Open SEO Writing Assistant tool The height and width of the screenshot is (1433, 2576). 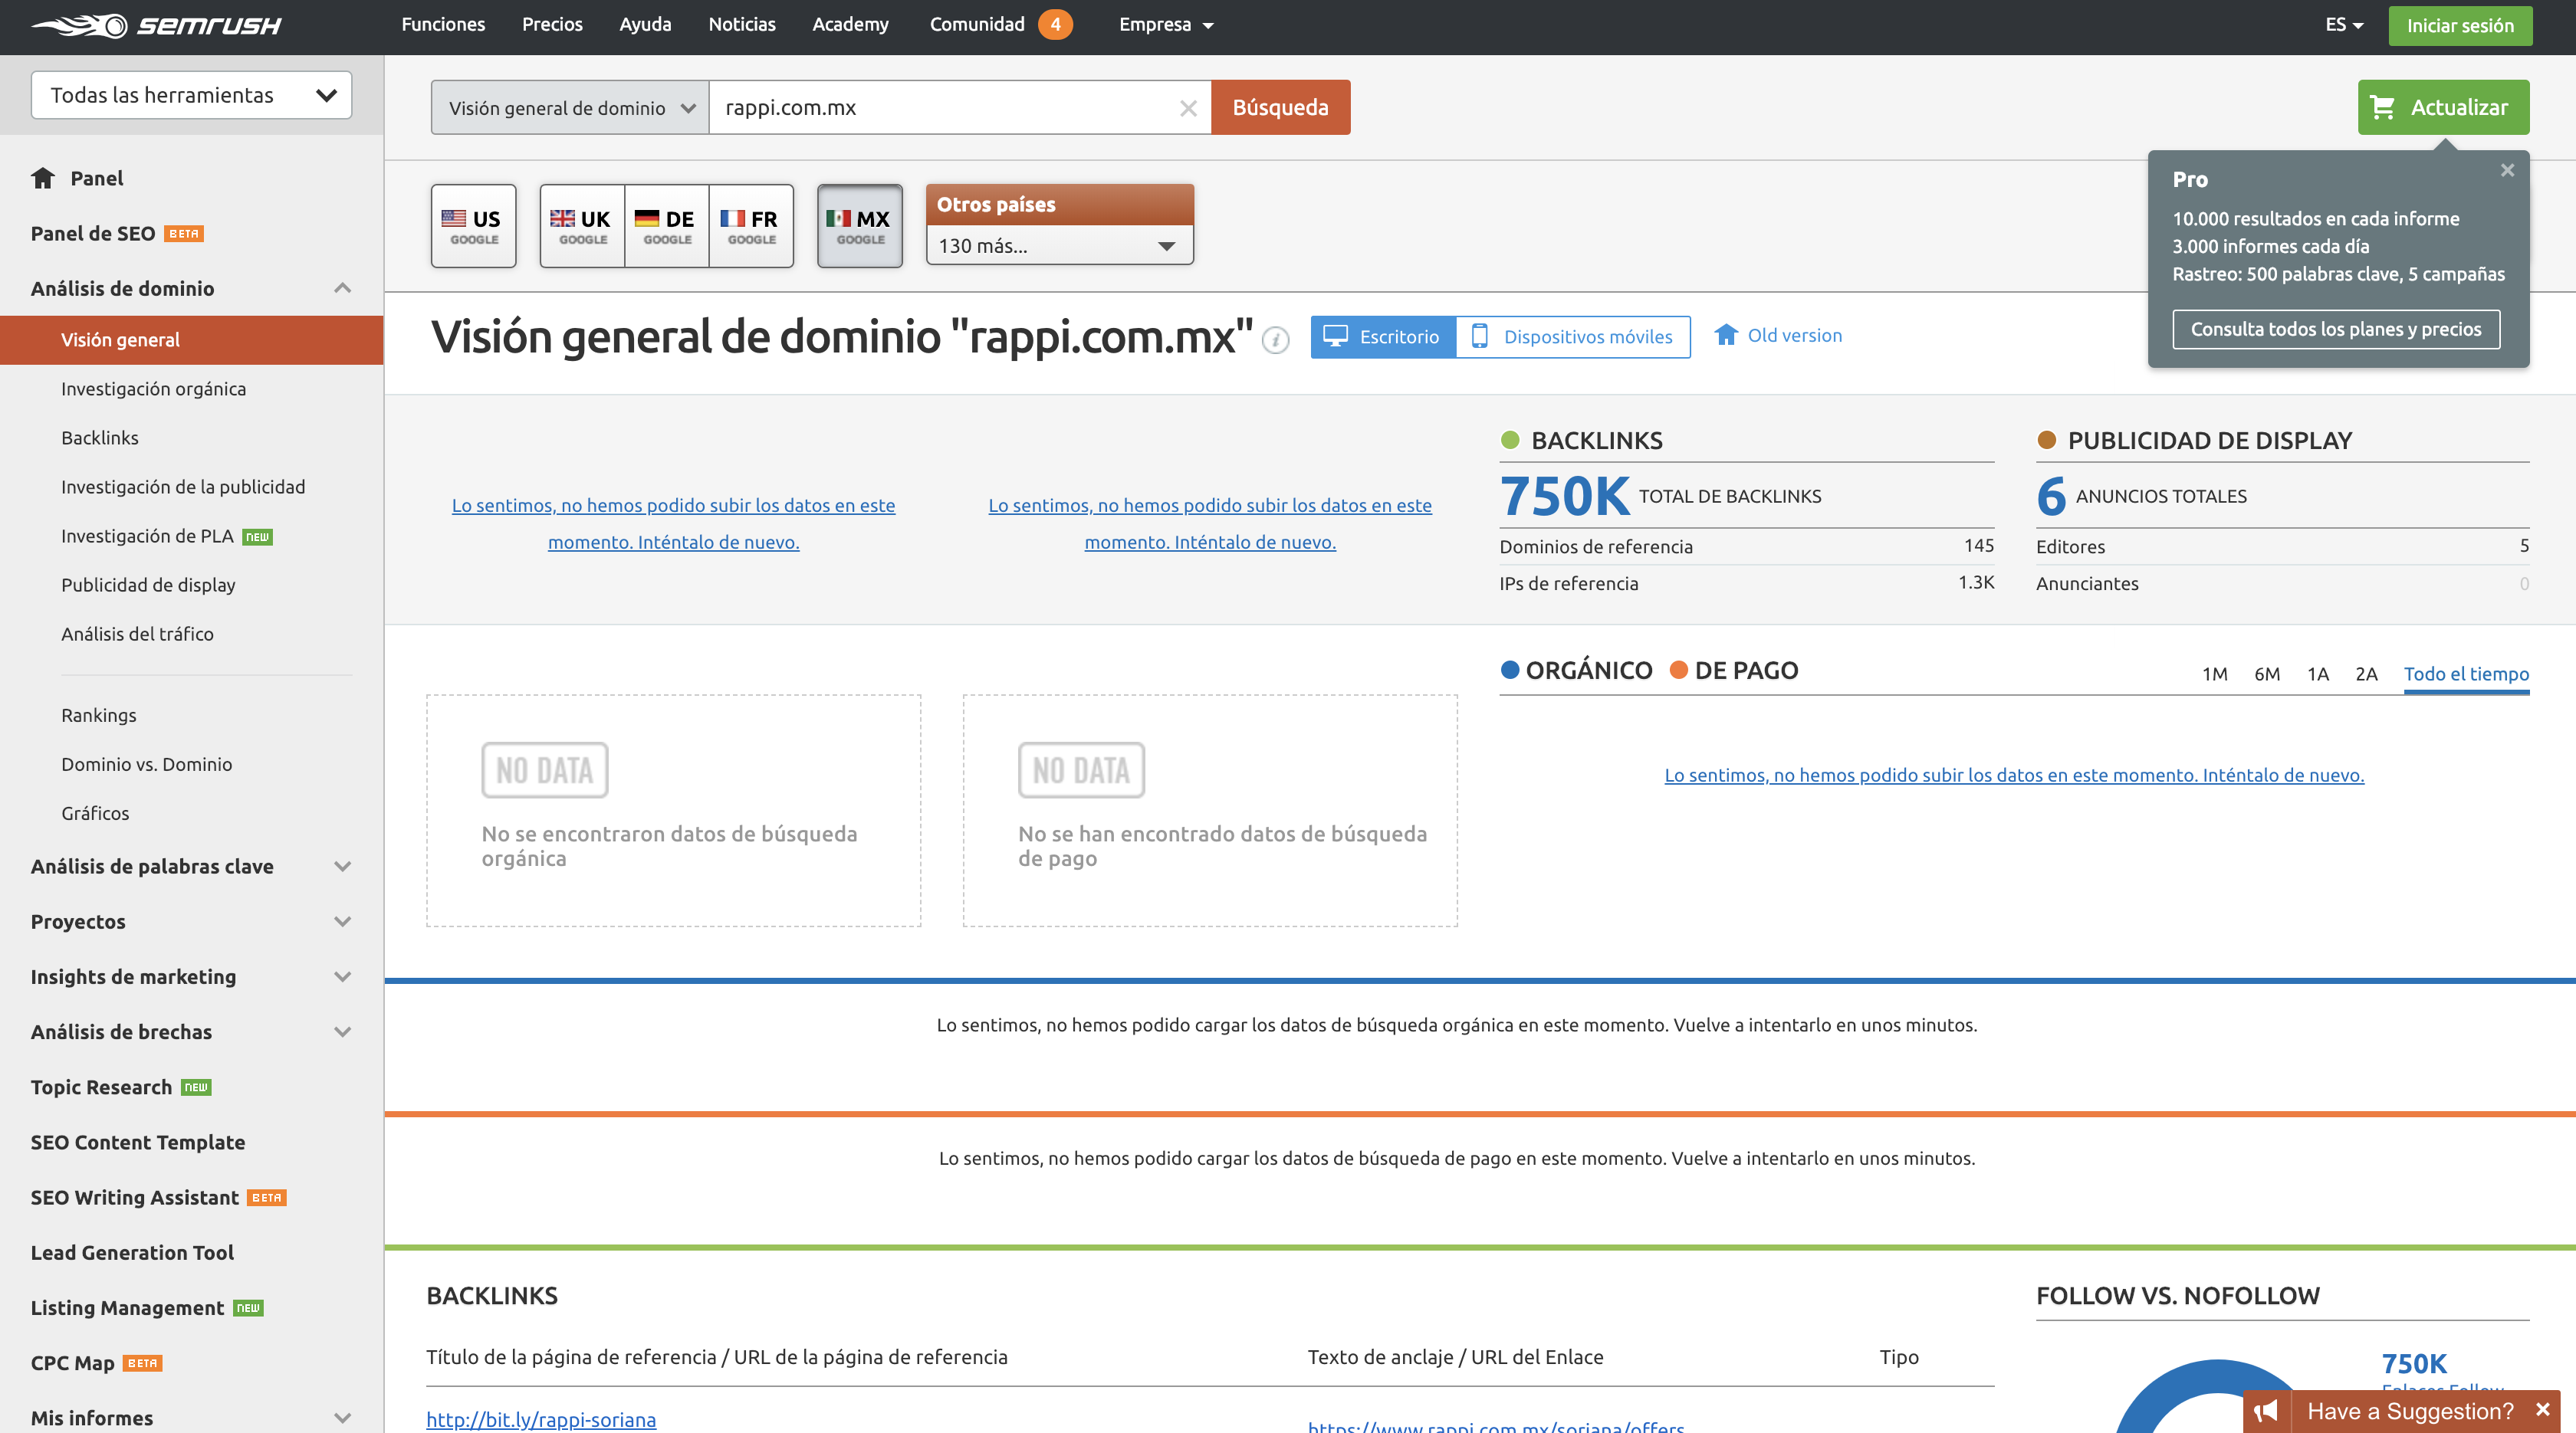pyautogui.click(x=134, y=1197)
